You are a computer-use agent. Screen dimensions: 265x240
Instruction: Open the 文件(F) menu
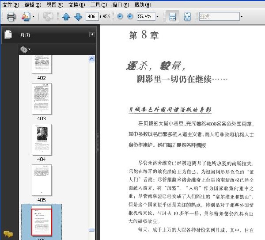(x=11, y=5)
